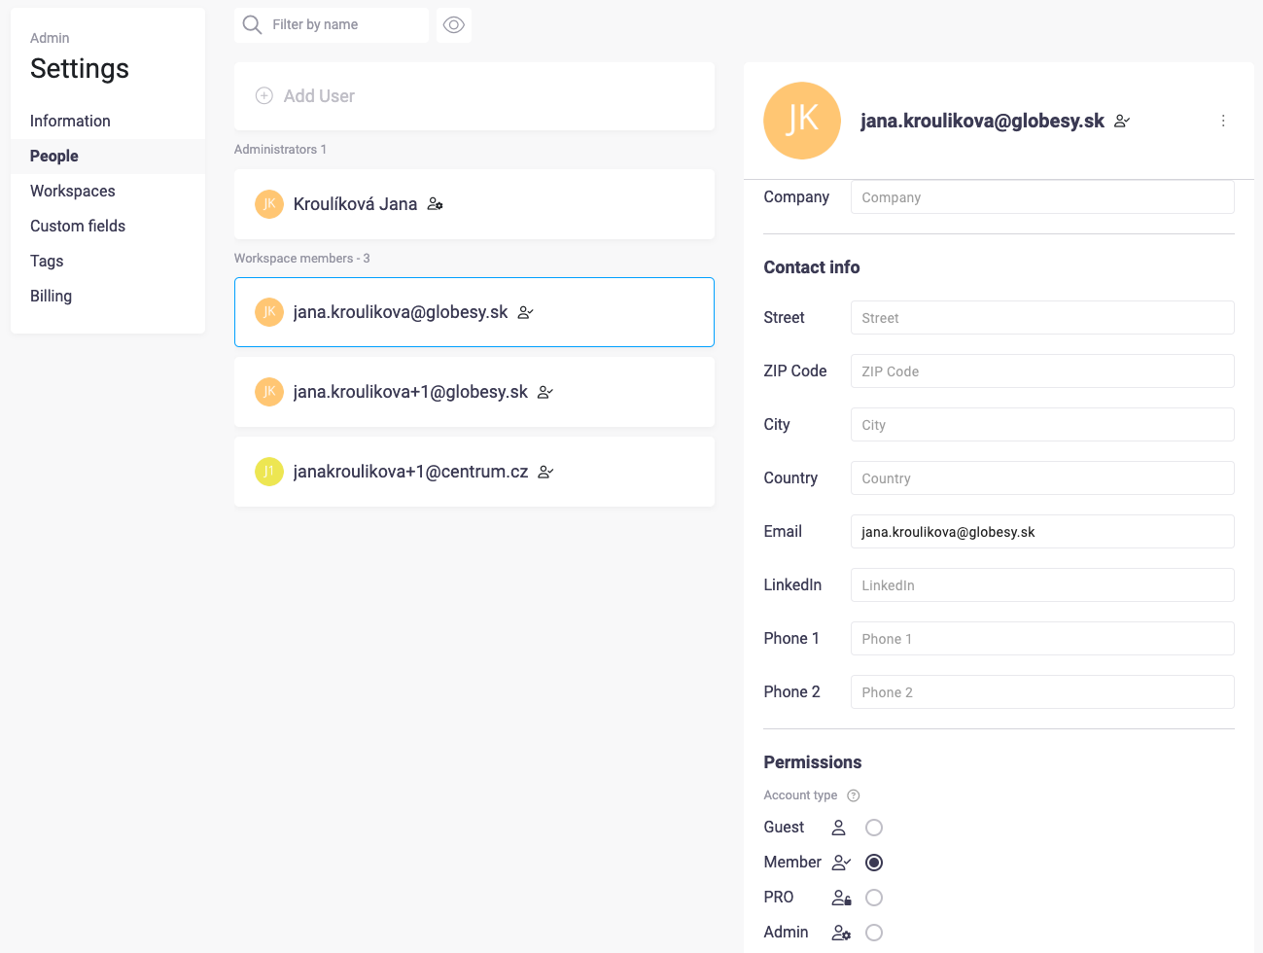
Task: Click the search magnifier icon
Action: click(252, 25)
